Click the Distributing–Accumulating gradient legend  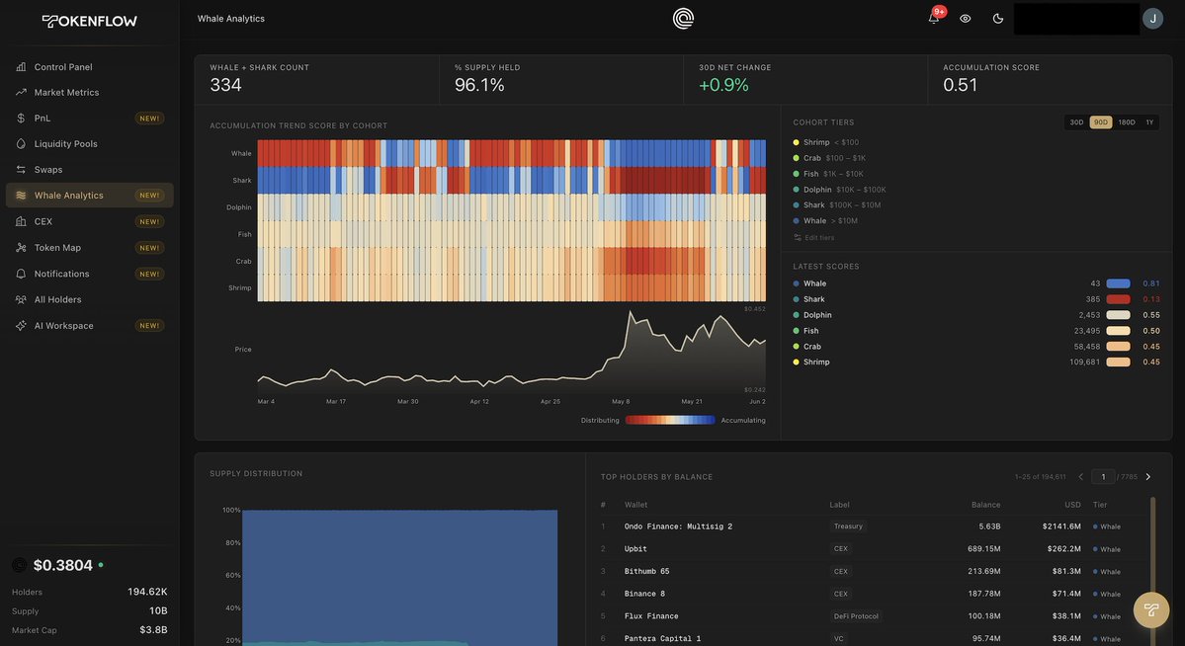(x=669, y=420)
